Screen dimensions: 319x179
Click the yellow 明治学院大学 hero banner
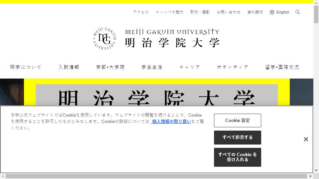point(157,92)
